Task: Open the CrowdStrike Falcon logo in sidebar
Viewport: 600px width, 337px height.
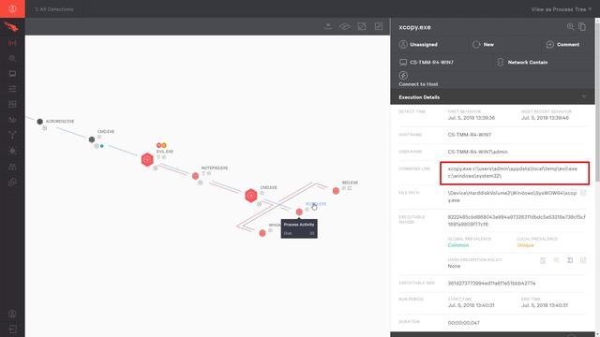Action: (11, 27)
